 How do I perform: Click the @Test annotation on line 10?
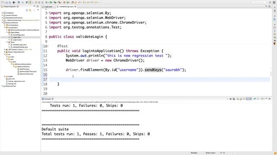(62, 46)
